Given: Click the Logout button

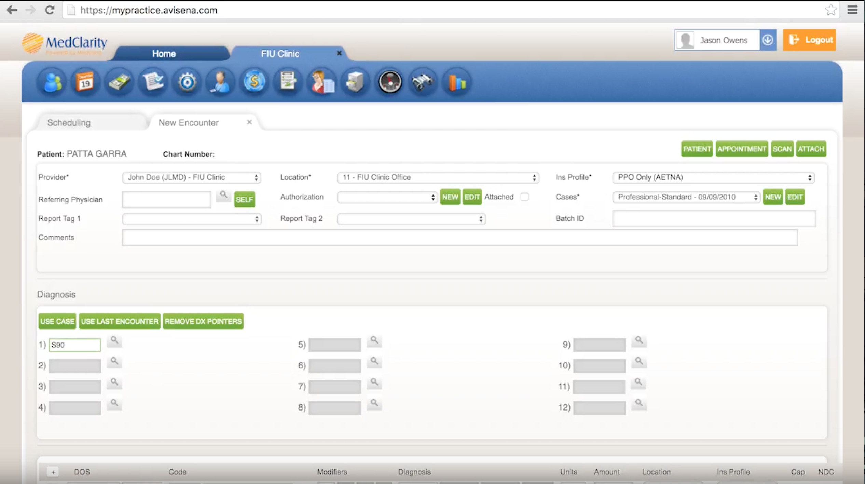Looking at the screenshot, I should (809, 40).
